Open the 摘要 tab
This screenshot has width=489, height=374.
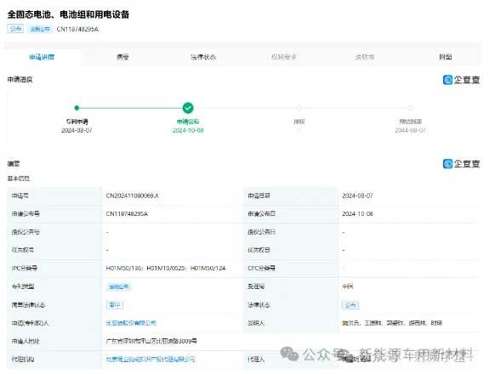pyautogui.click(x=122, y=57)
